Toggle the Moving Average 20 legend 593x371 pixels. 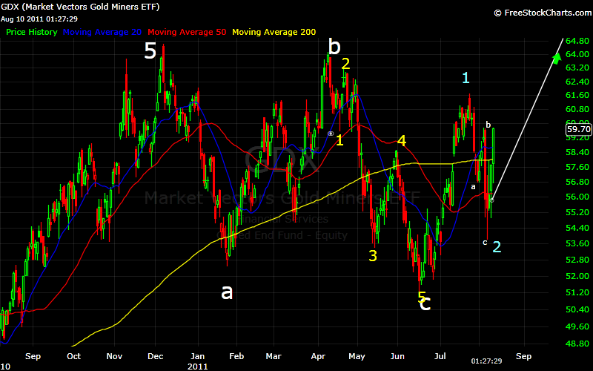coord(104,32)
